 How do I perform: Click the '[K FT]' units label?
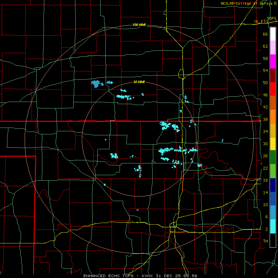tap(261, 22)
